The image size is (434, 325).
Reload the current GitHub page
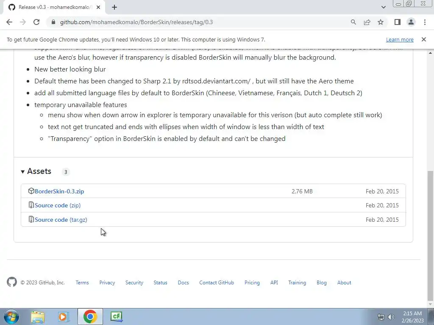(36, 22)
